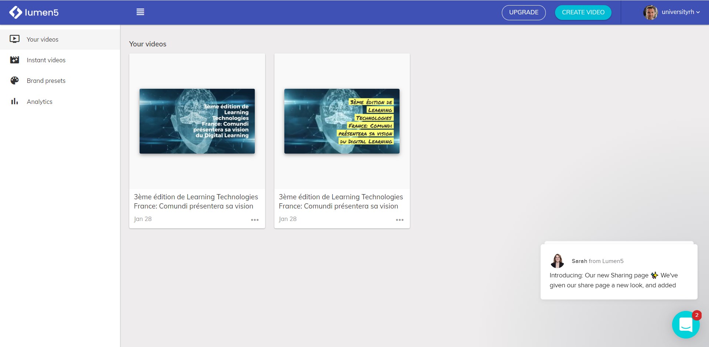
Task: Click the universityrh profile avatar
Action: click(650, 12)
